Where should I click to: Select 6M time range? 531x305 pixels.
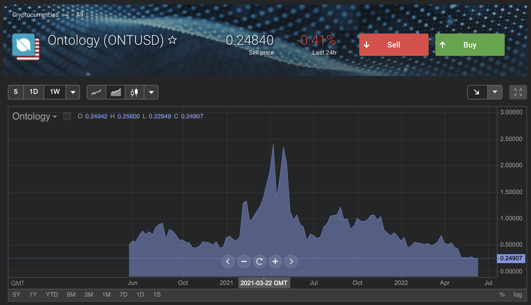click(x=71, y=294)
